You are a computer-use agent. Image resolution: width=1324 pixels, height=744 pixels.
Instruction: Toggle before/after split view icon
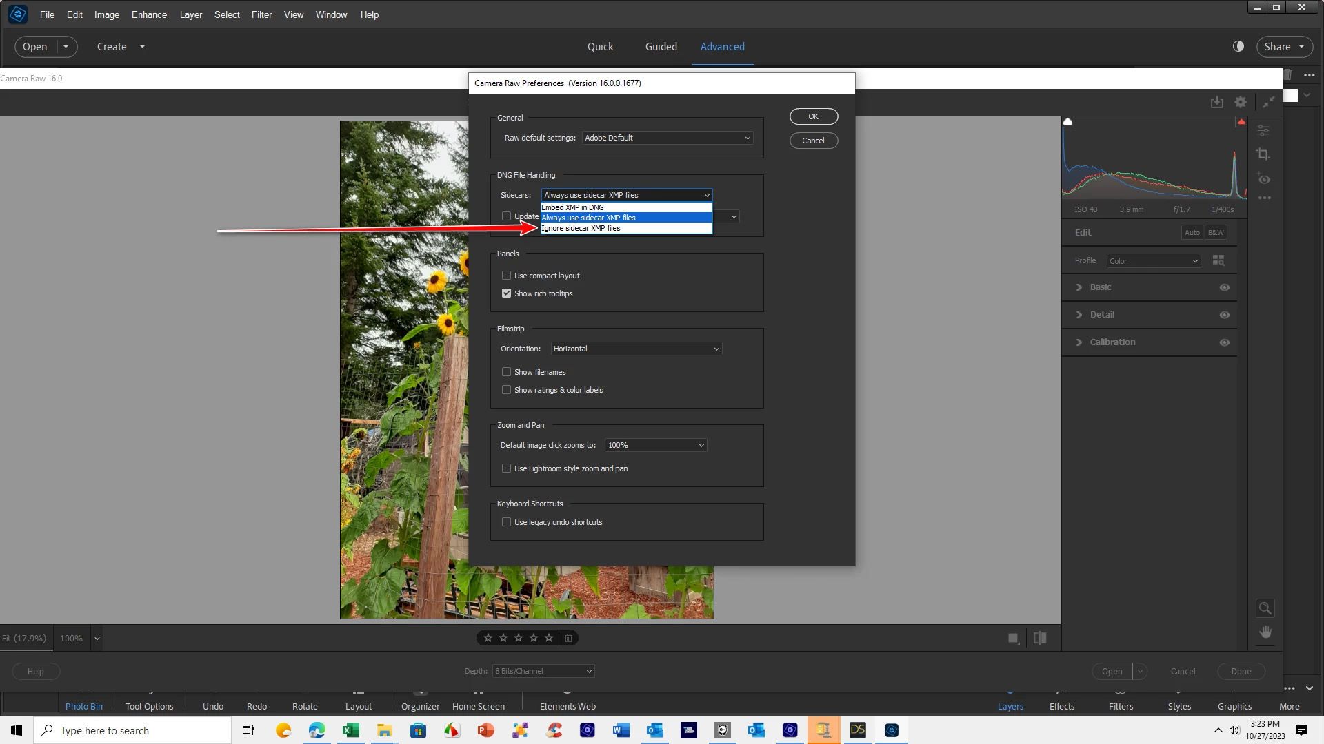pyautogui.click(x=1040, y=638)
